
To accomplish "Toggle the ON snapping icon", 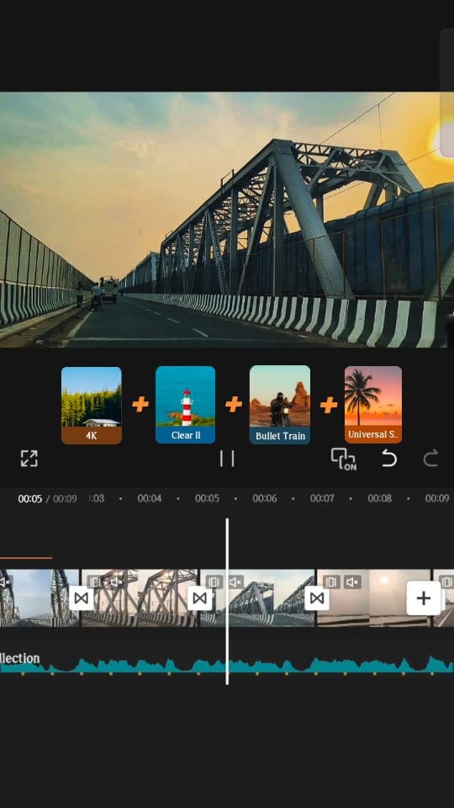I will [x=343, y=459].
